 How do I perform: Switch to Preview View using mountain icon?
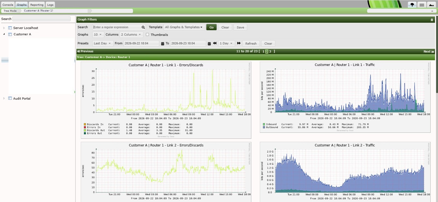[x=431, y=5]
